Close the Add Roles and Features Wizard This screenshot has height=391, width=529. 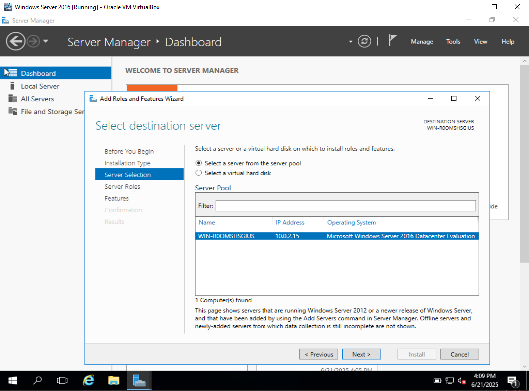(x=477, y=98)
